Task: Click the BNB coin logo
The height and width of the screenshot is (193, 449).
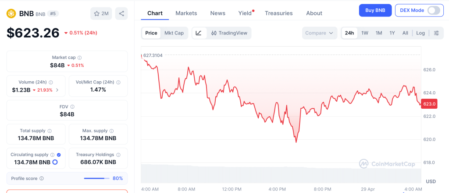Action: 11,14
